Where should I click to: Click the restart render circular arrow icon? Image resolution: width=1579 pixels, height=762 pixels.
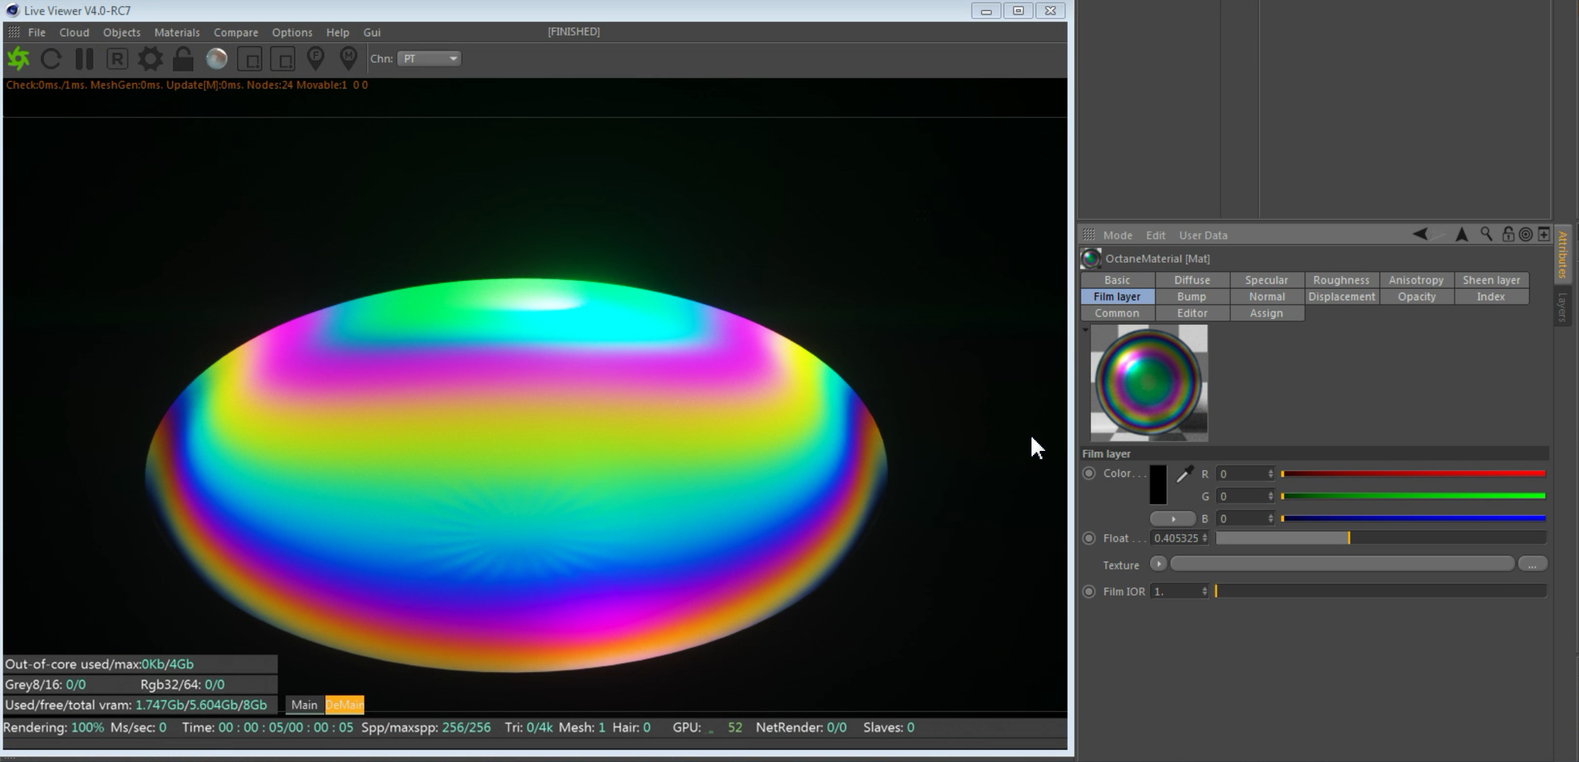[51, 59]
